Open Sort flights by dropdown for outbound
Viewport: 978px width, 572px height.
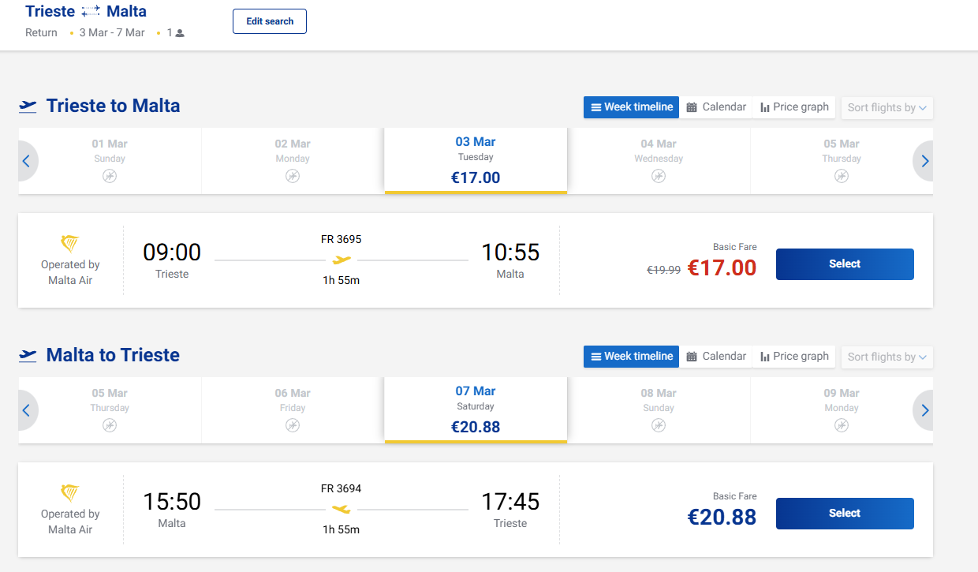887,107
